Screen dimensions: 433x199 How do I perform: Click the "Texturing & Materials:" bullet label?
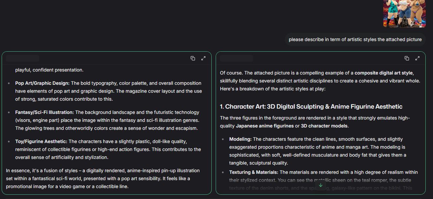pos(254,172)
